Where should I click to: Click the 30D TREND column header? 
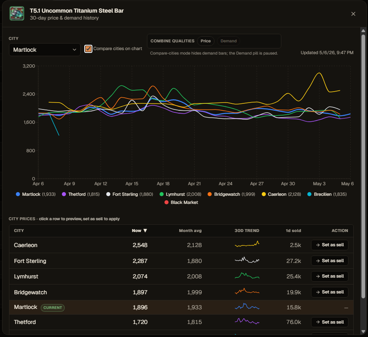coord(247,231)
